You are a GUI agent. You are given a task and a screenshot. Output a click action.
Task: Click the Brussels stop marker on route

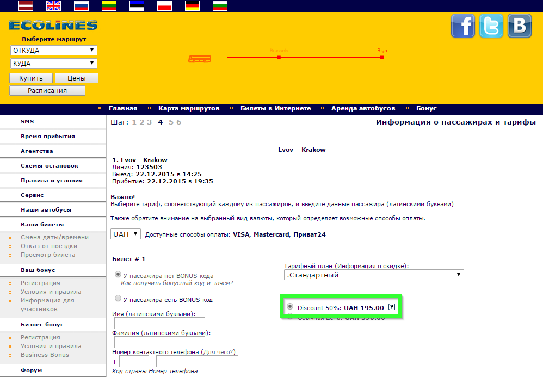pyautogui.click(x=279, y=58)
